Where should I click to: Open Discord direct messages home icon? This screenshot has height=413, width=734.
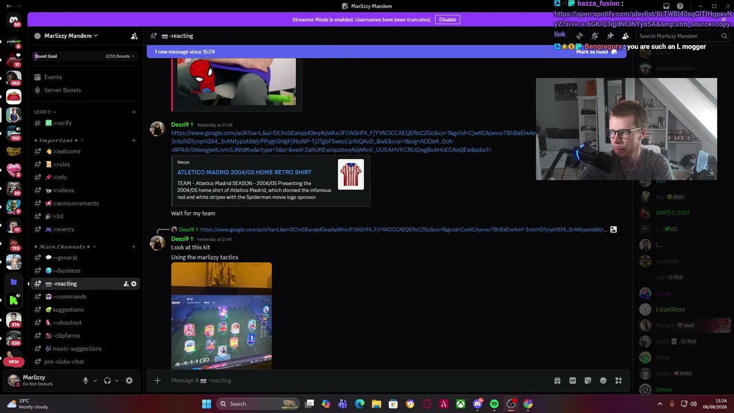point(14,21)
